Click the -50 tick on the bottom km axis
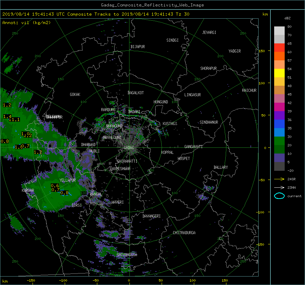This screenshot has height=285, width=305. 96,281
